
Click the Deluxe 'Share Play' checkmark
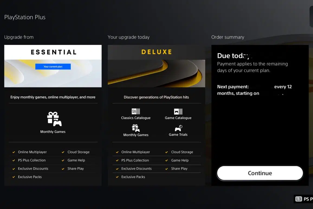[x=166, y=169]
